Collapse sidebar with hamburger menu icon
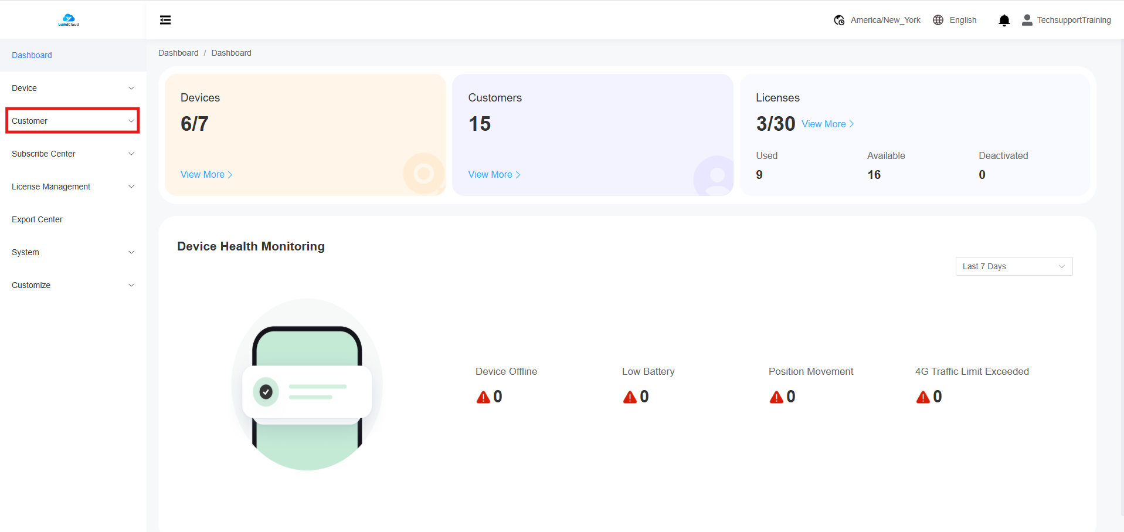This screenshot has height=532, width=1124. click(165, 20)
